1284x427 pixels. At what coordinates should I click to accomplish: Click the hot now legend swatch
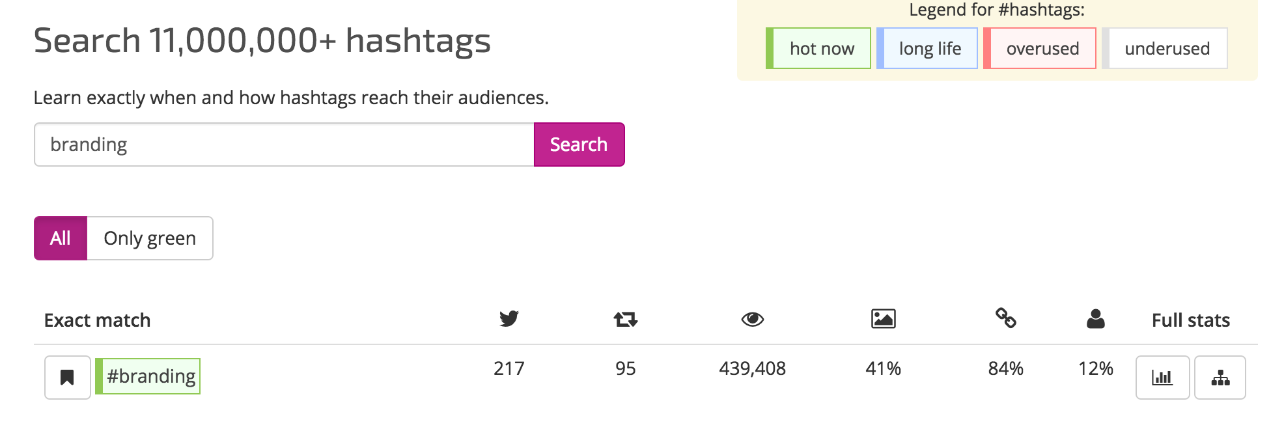tap(818, 48)
